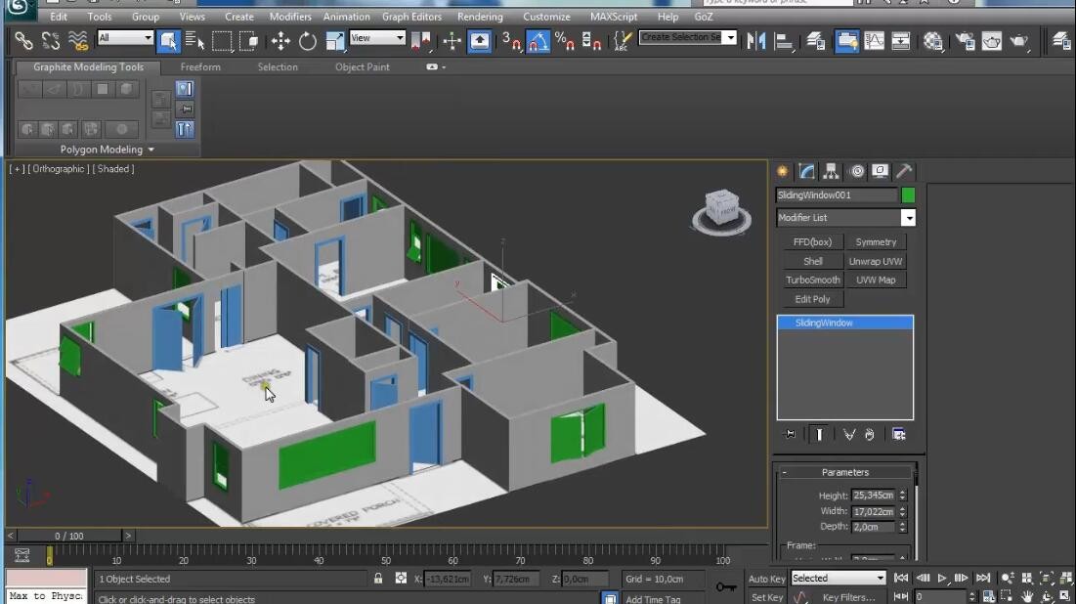Click the time slider 0 / 100 handle
The height and width of the screenshot is (604, 1076).
[x=68, y=536]
